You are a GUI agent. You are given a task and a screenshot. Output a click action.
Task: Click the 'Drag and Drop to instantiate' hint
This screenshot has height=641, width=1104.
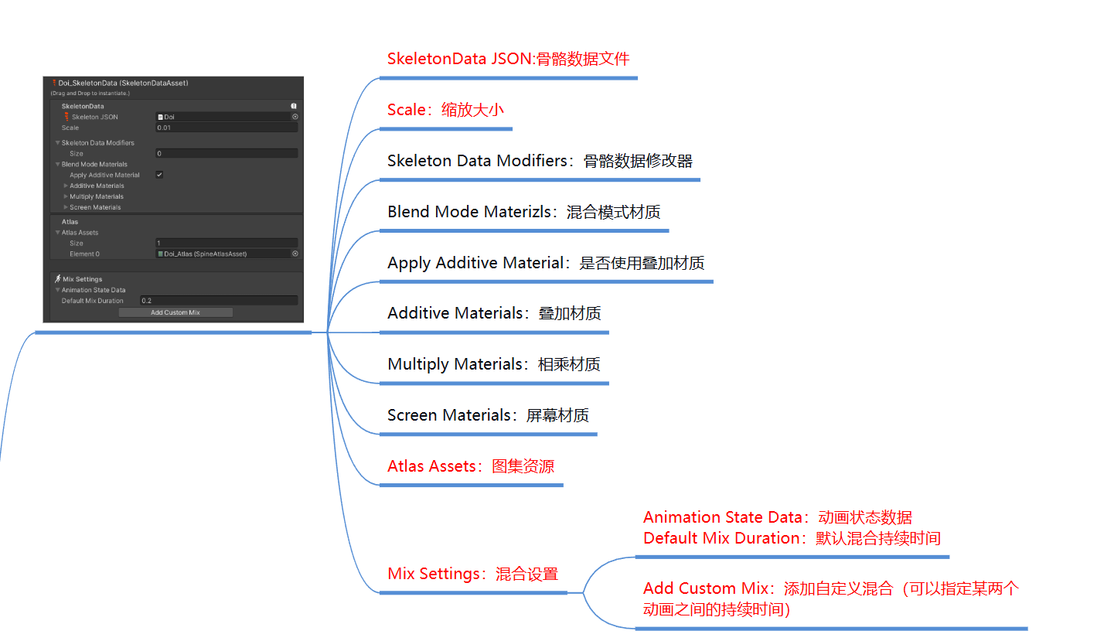90,93
